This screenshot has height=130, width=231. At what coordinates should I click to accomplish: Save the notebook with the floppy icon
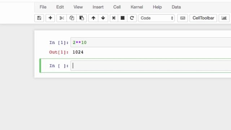tap(39, 18)
